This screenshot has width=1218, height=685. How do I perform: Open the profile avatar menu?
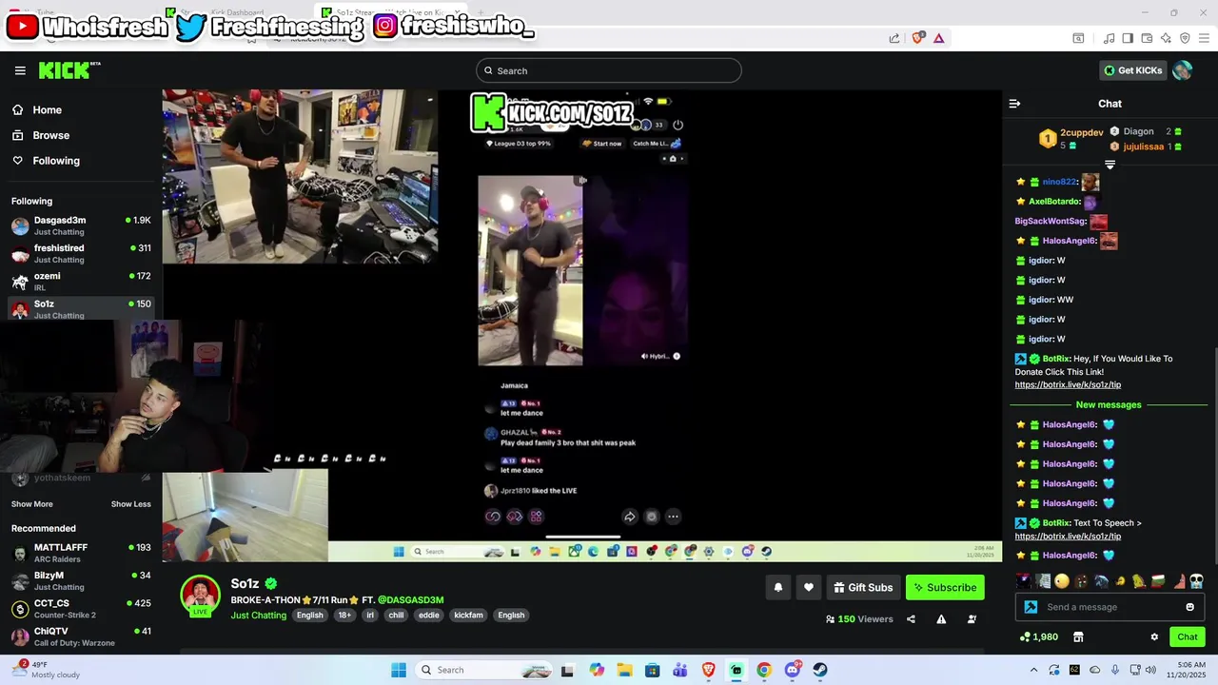1182,70
